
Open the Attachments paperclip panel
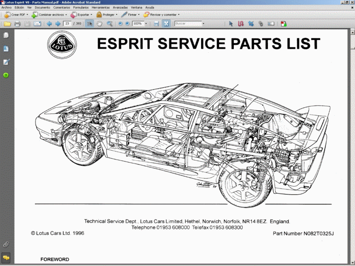click(x=6, y=245)
